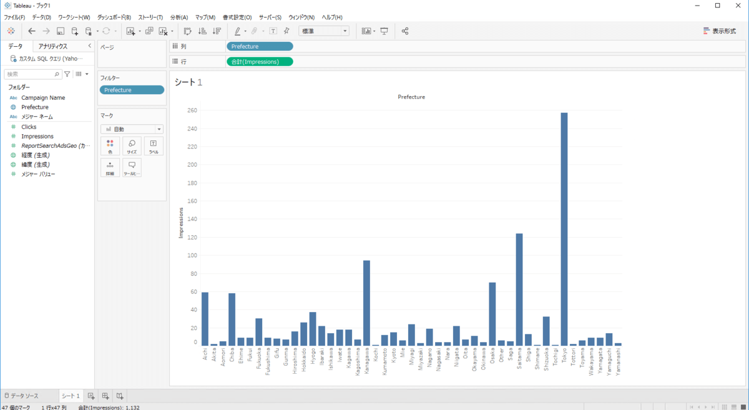Open the ツールヒント tooltip marks card
Viewport: 749px width, 410px height.
[132, 167]
